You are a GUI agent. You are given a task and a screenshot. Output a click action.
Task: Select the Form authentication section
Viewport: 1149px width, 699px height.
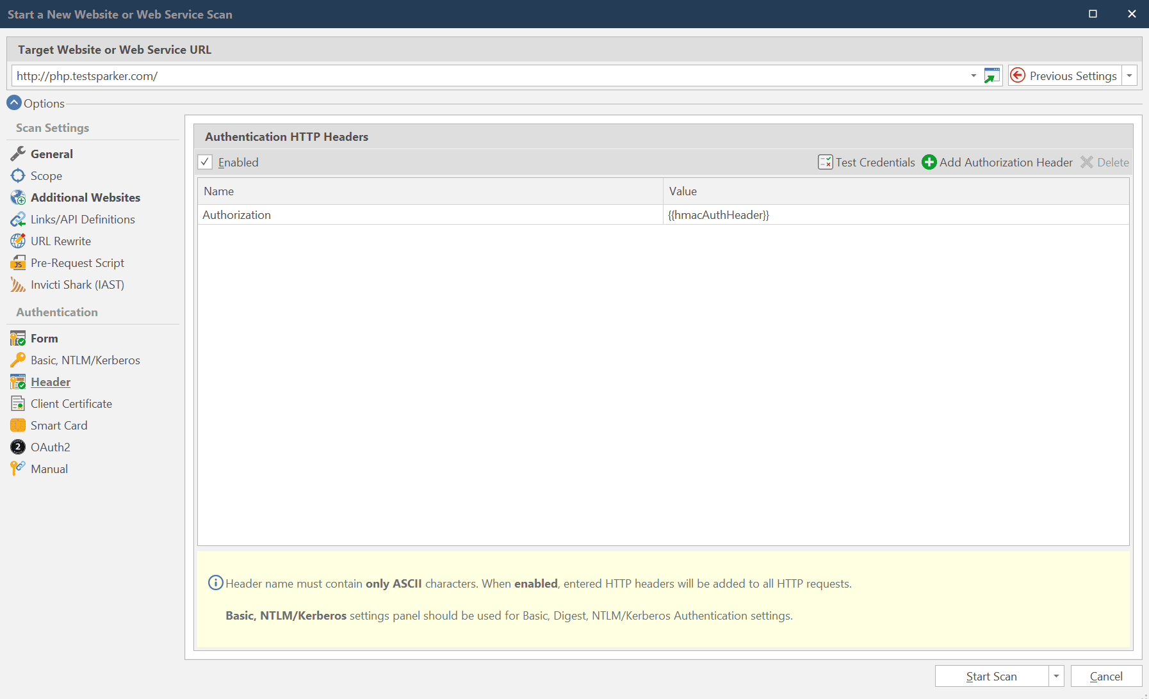click(43, 338)
